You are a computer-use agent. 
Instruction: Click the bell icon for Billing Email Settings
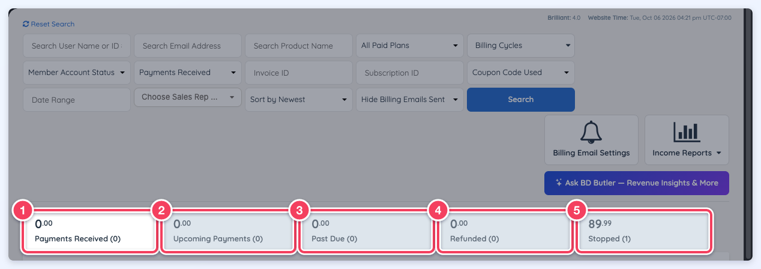[x=591, y=132]
